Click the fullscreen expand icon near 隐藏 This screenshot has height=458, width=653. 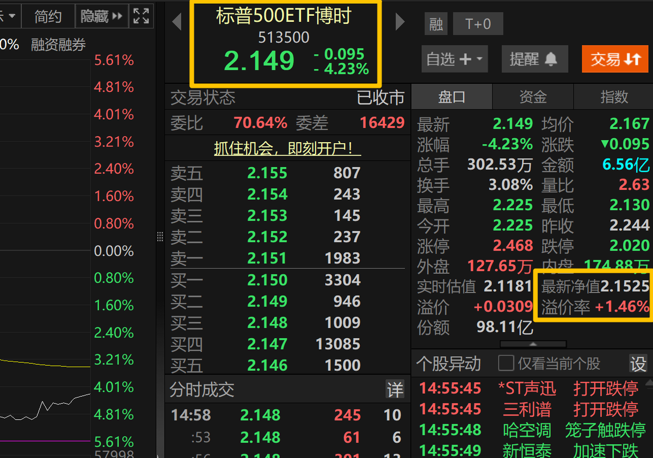141,16
